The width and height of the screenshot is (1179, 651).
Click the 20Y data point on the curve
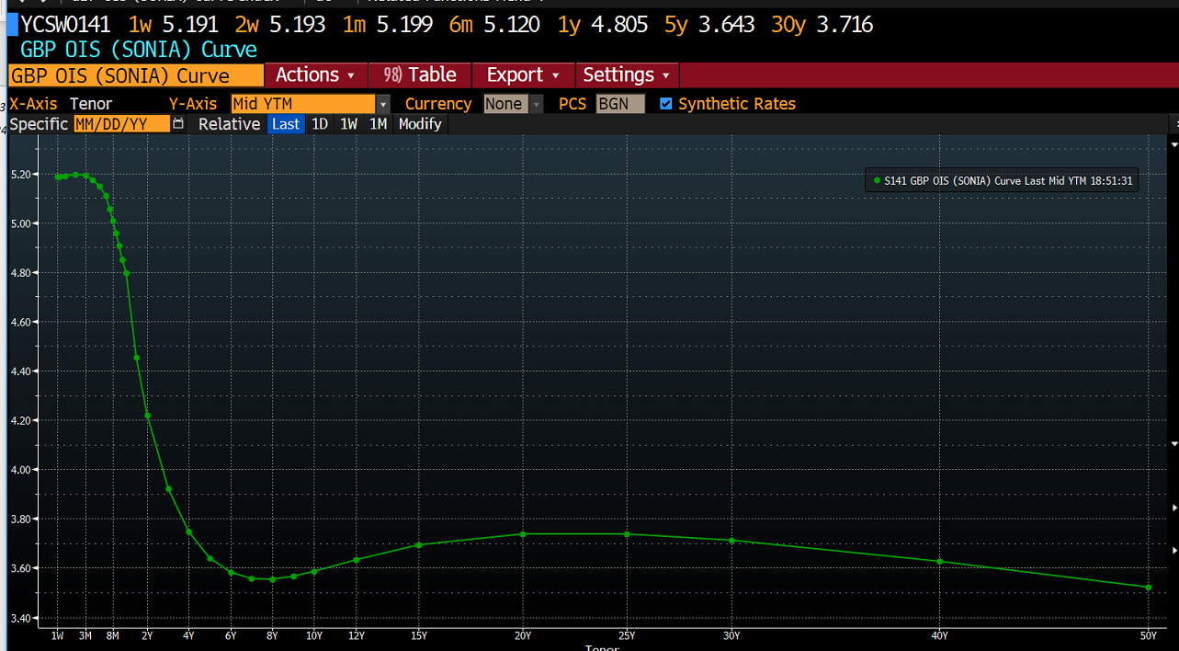pyautogui.click(x=523, y=534)
